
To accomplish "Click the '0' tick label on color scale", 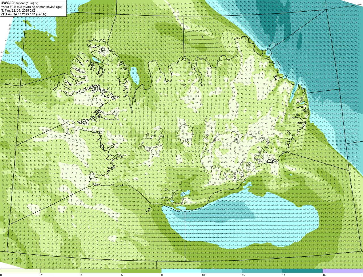I will pyautogui.click(x=1, y=275).
